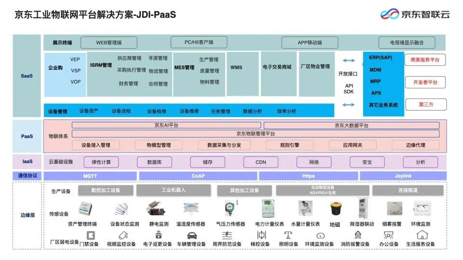
Task: Click the 其他加工设备 block
Action: (245, 191)
